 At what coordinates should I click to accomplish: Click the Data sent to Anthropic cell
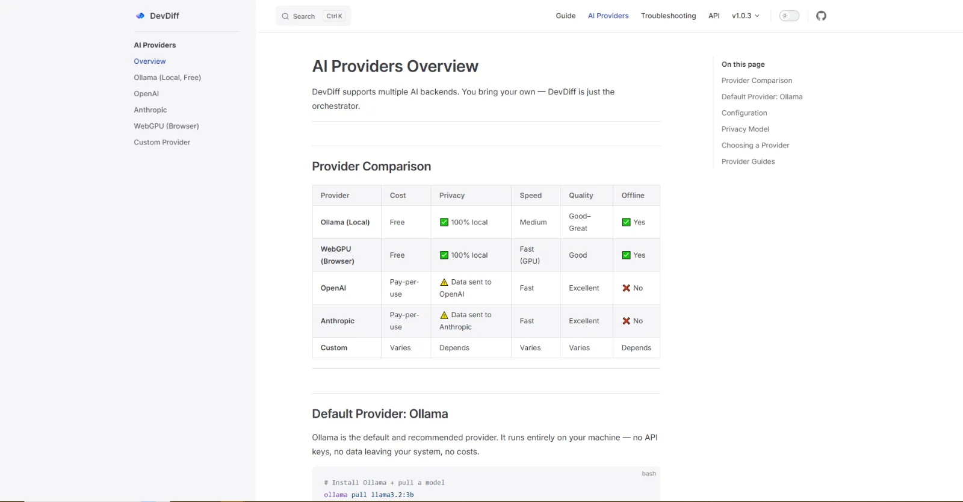(x=471, y=321)
